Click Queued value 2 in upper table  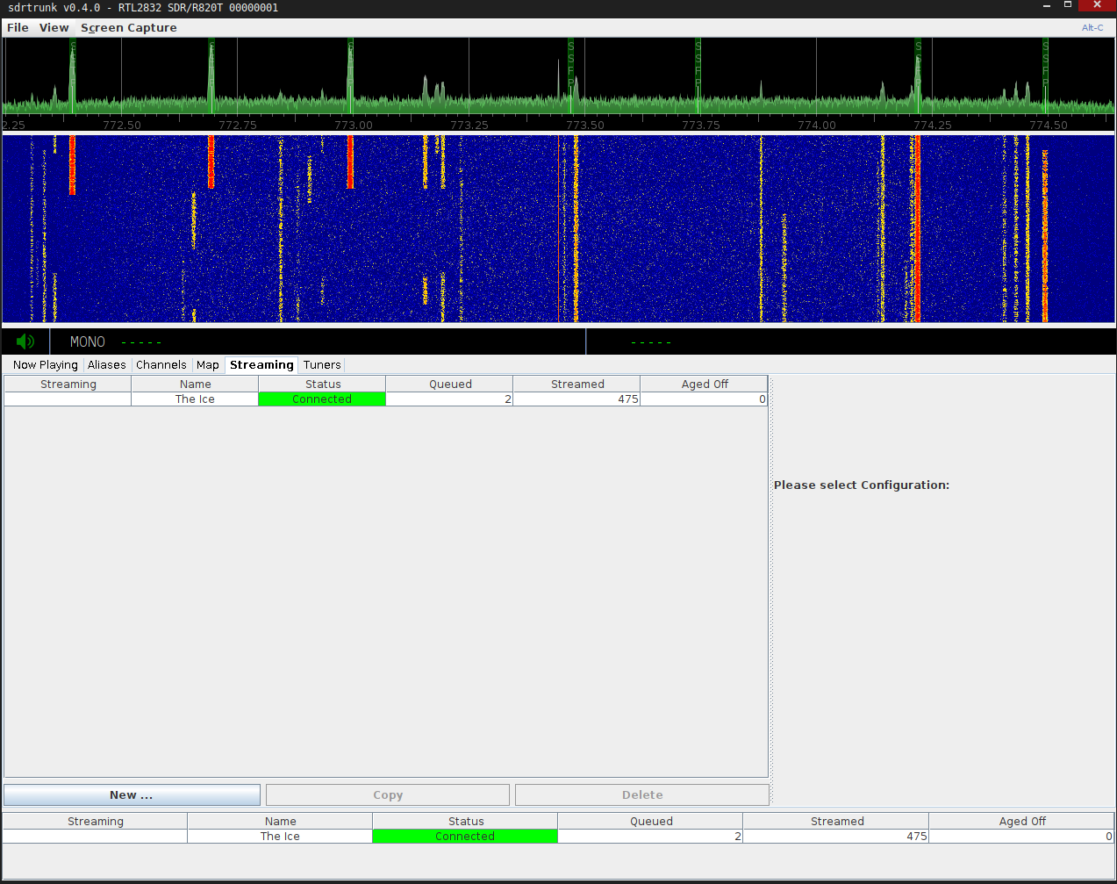pyautogui.click(x=449, y=399)
